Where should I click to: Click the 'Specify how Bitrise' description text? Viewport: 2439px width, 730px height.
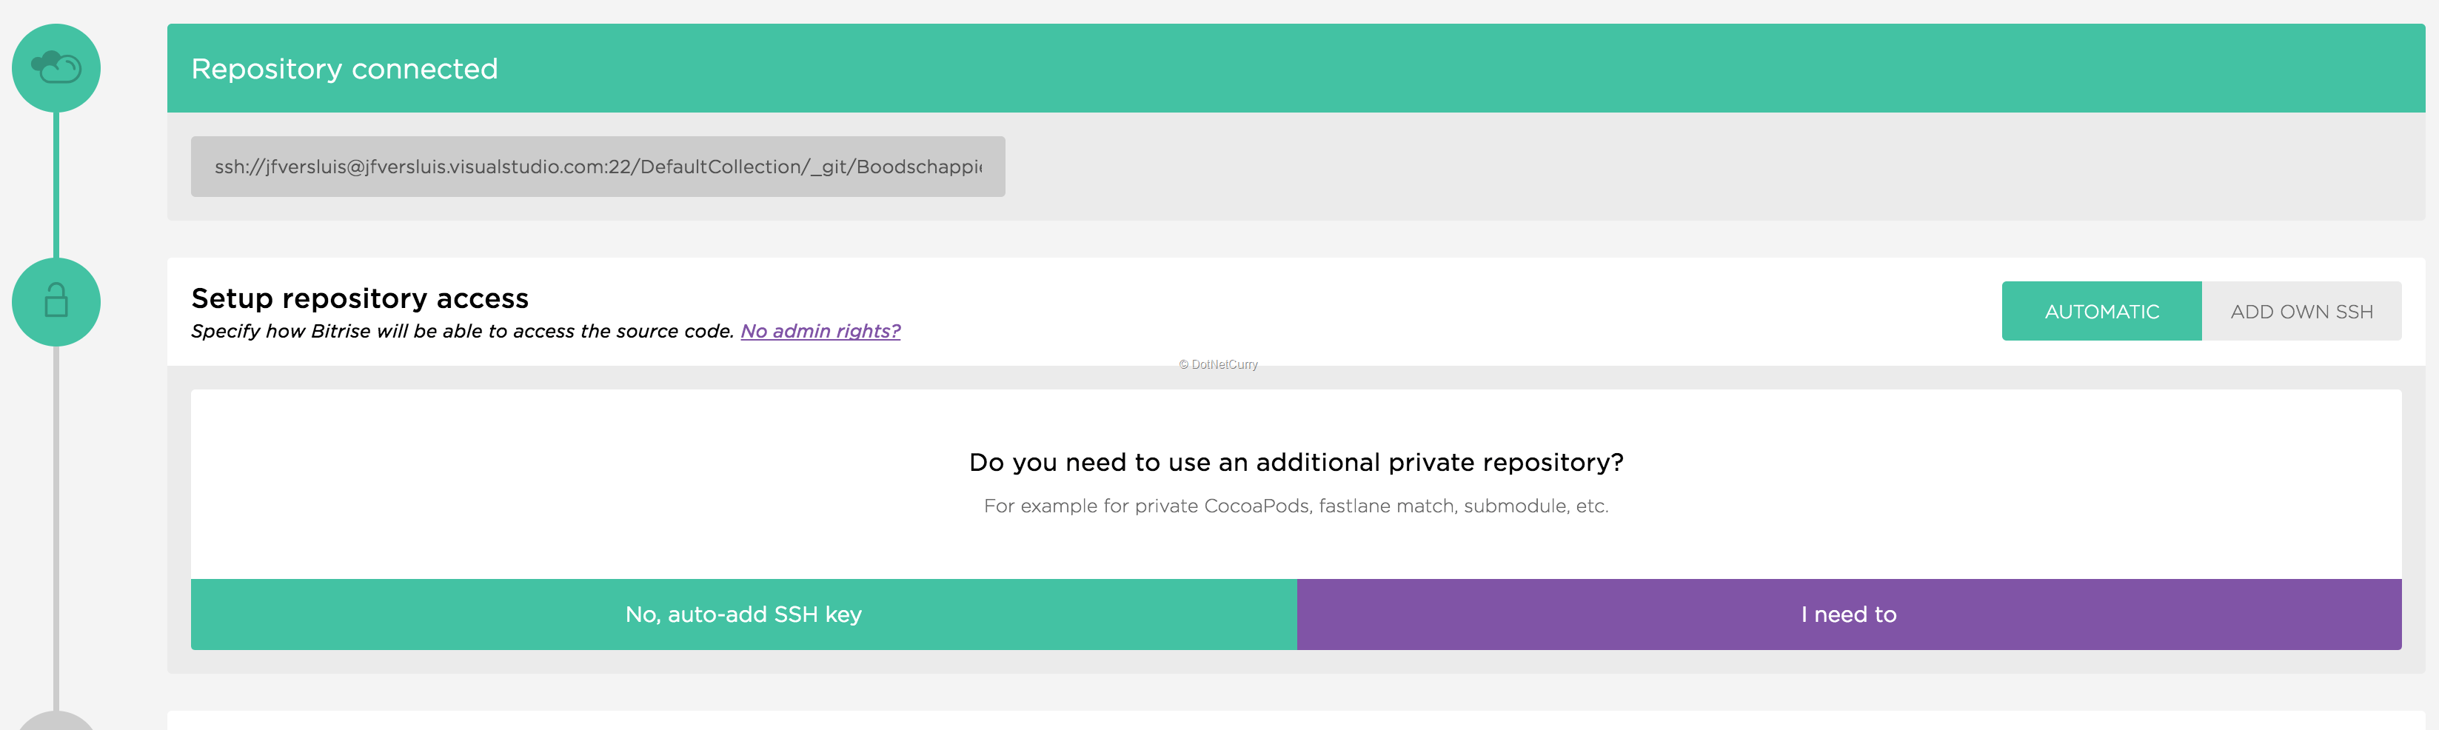click(x=463, y=332)
